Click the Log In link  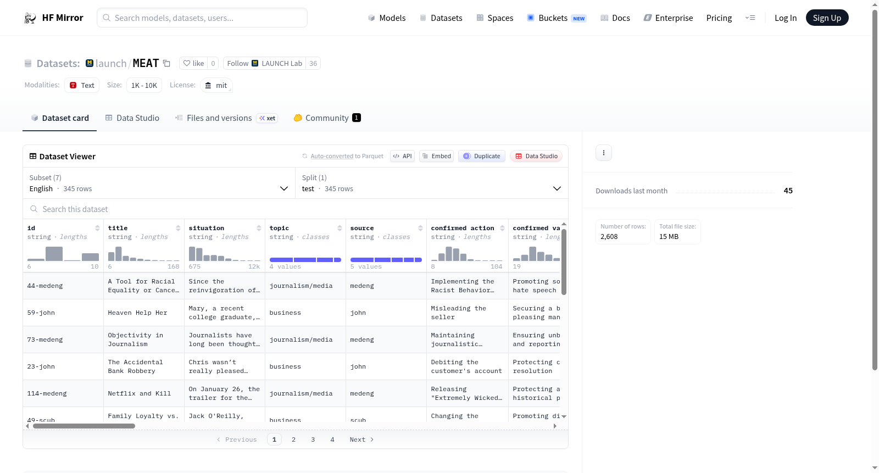(x=786, y=18)
